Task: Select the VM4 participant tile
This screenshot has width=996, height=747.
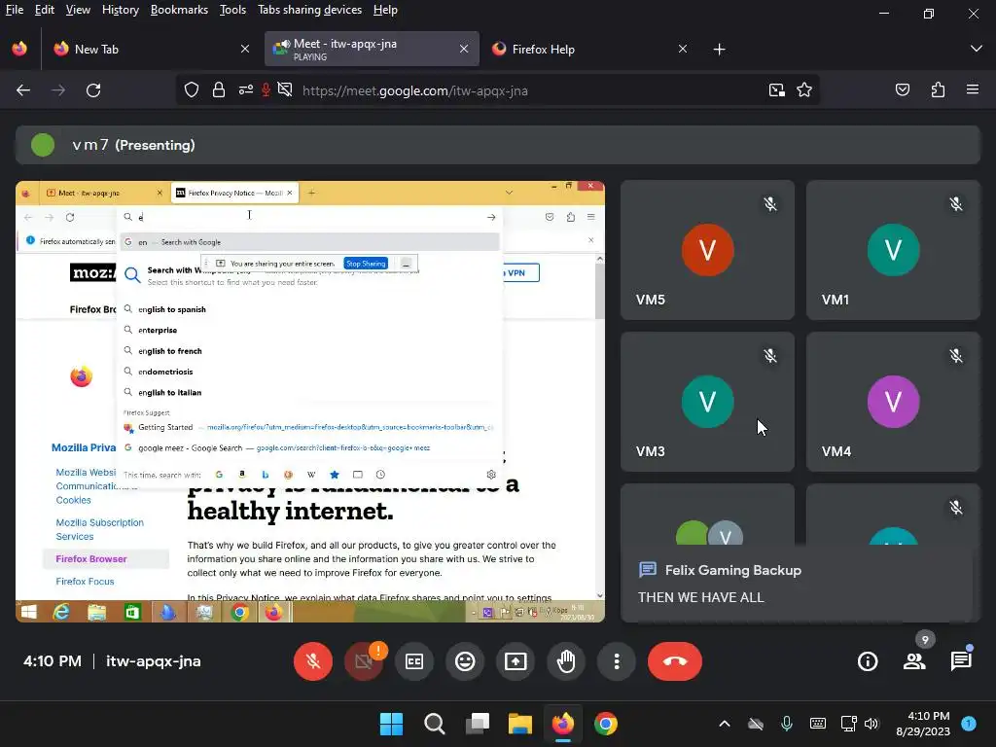Action: [893, 402]
